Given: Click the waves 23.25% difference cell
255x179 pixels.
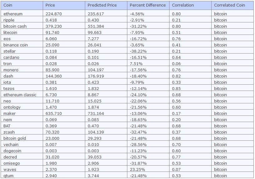Looking at the screenshot, I should 148,169.
